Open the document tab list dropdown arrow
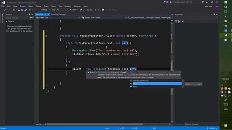 pyautogui.click(x=172, y=14)
